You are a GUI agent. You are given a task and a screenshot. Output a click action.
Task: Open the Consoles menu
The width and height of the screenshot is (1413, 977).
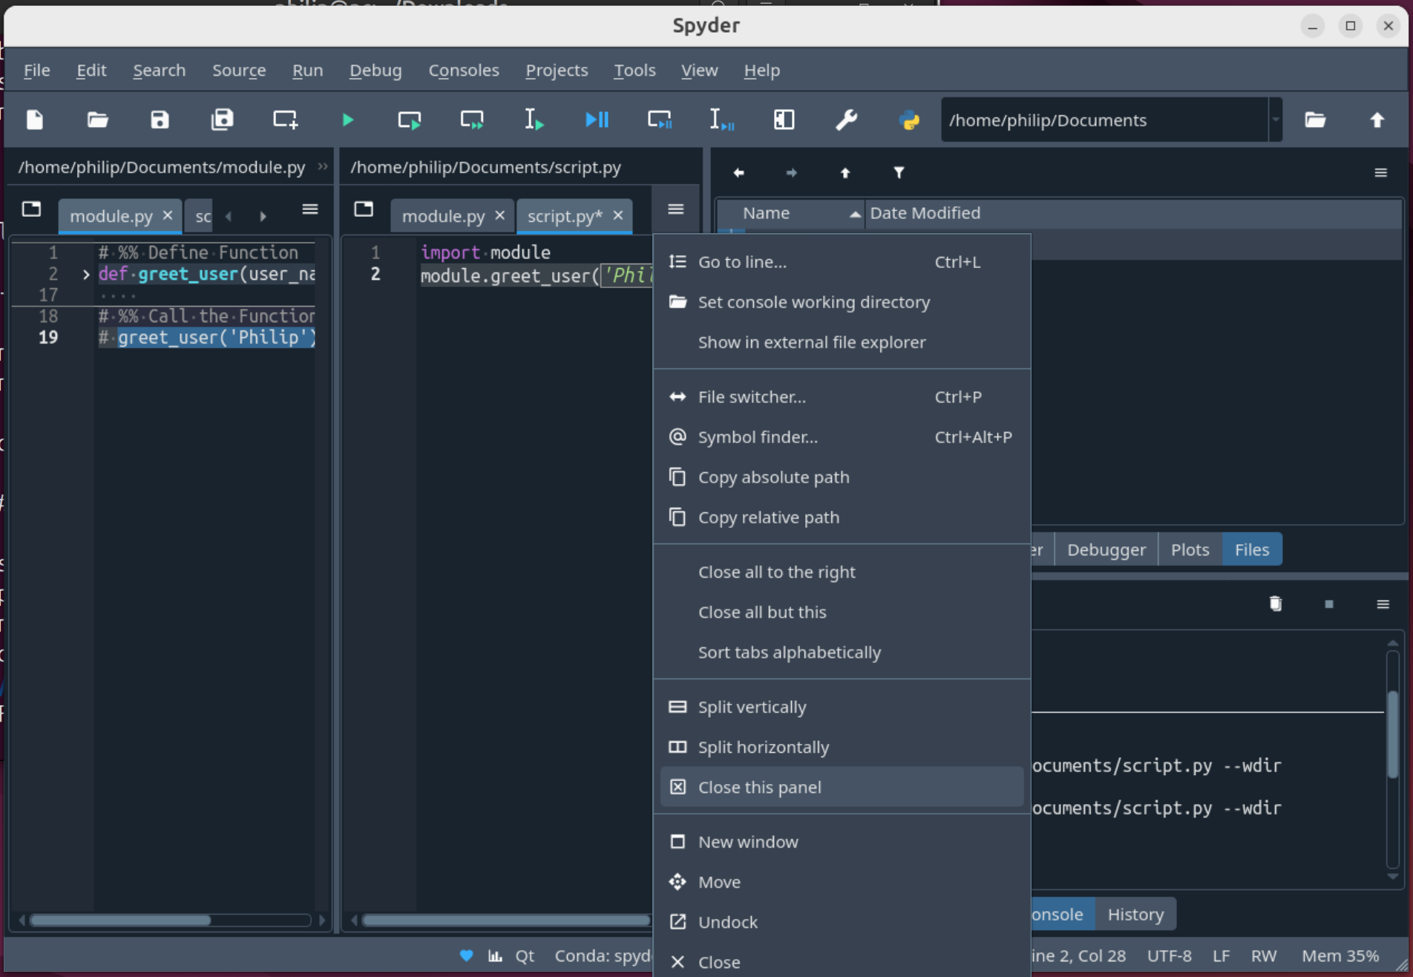[x=464, y=70]
